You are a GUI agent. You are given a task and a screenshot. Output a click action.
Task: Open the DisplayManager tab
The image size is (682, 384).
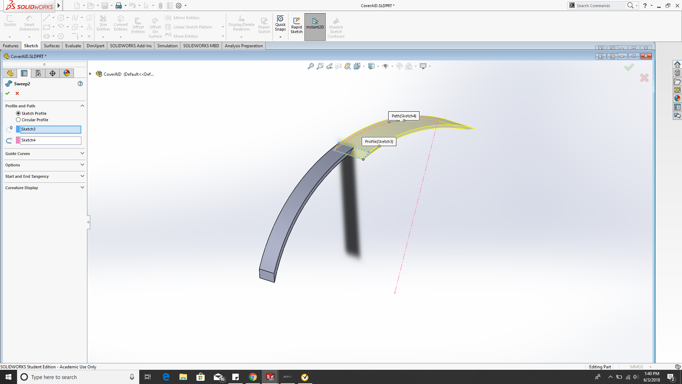67,73
